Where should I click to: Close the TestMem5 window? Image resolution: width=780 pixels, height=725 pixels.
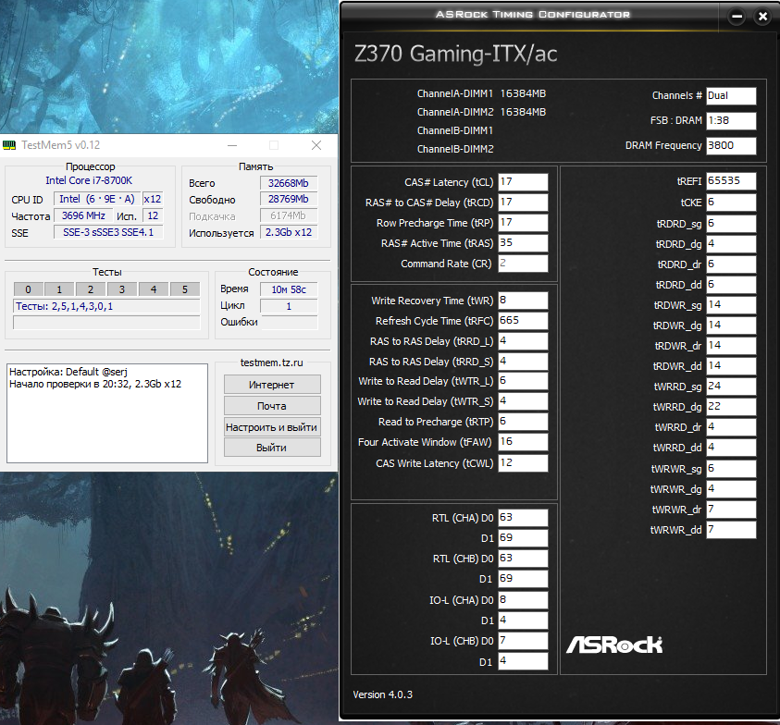pyautogui.click(x=316, y=145)
